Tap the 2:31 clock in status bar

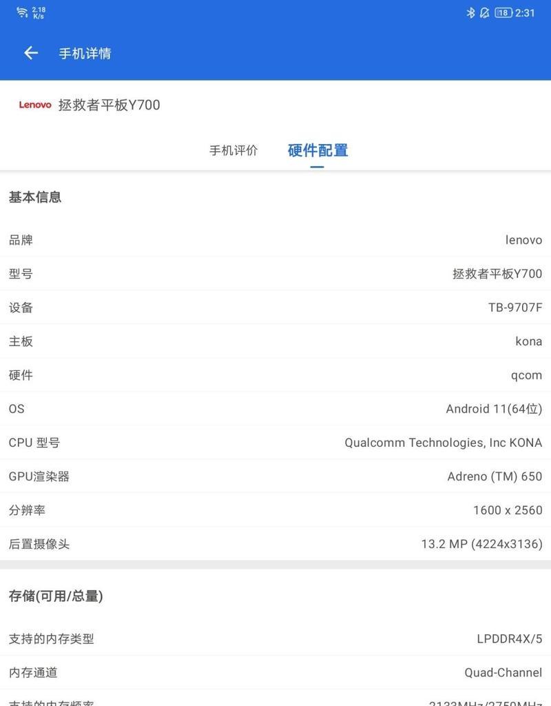[x=525, y=12]
